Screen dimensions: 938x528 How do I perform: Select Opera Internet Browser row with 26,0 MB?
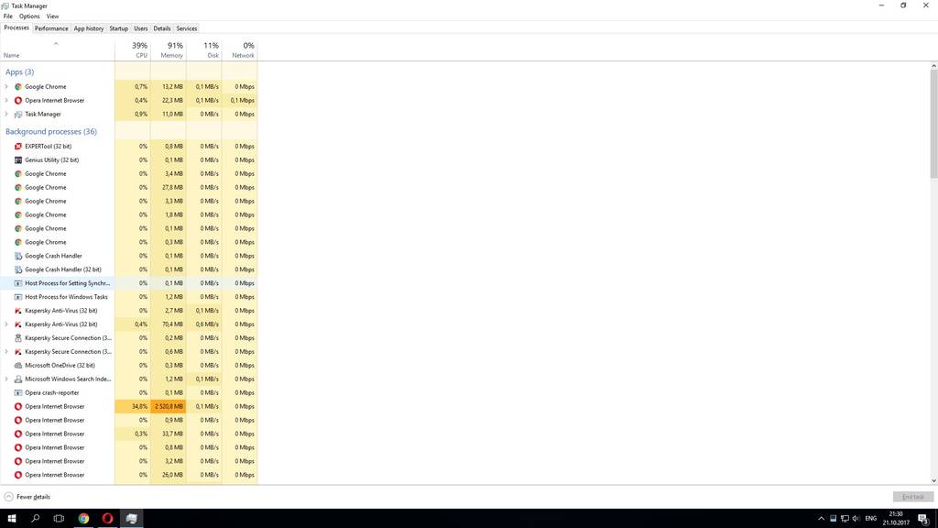pos(128,475)
